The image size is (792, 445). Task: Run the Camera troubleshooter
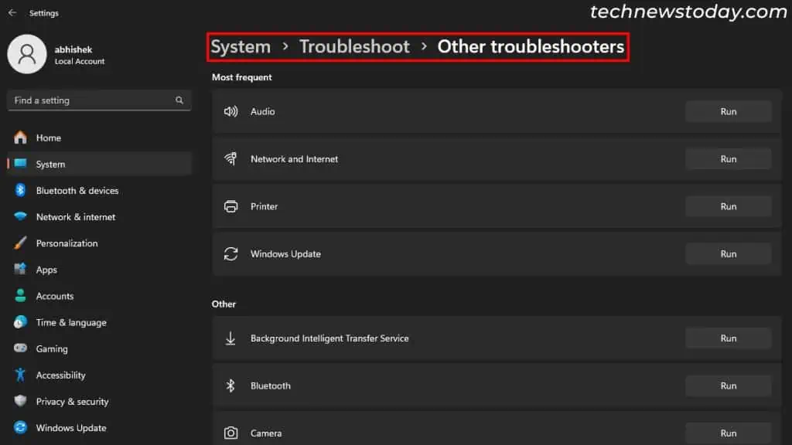coord(729,433)
